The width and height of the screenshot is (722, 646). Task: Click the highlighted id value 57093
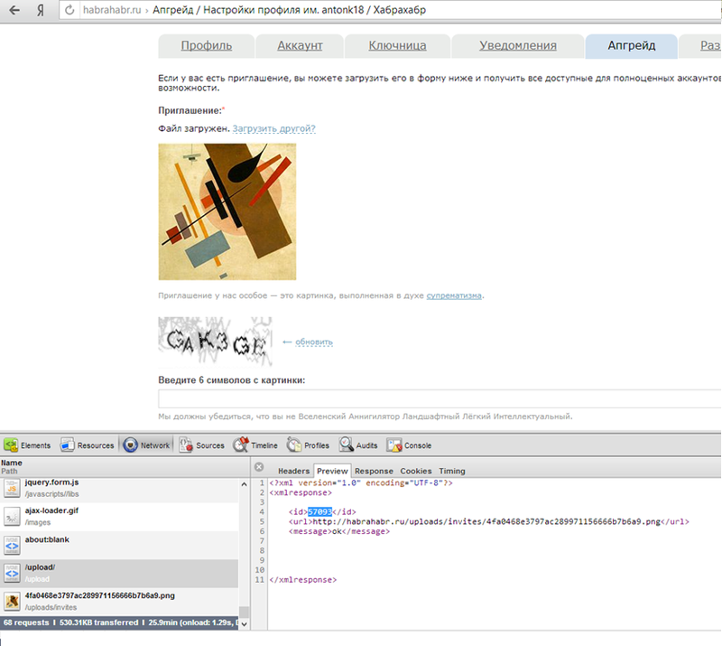coord(319,511)
